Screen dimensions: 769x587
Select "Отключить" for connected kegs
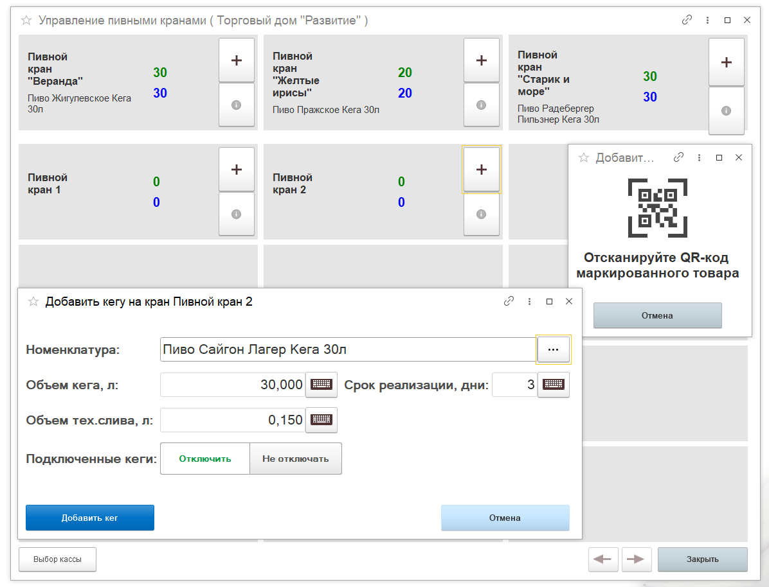coord(204,459)
